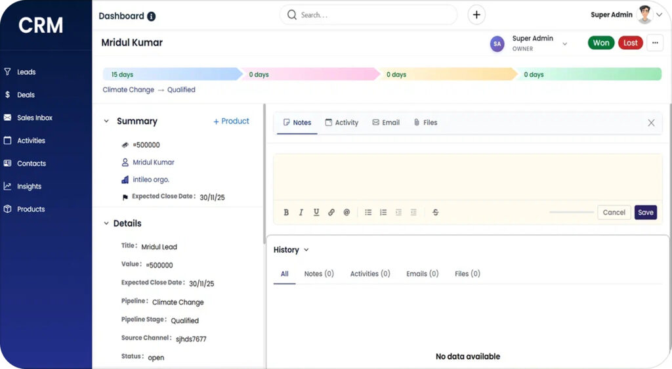Switch to the Activity tab
This screenshot has width=672, height=369.
[x=342, y=123]
